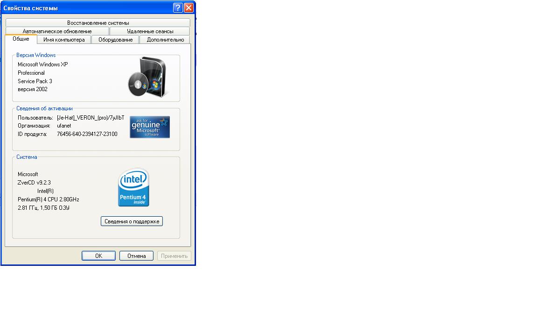Select the Microsoft Windows XP text
Image resolution: width=538 pixels, height=313 pixels.
[x=43, y=64]
